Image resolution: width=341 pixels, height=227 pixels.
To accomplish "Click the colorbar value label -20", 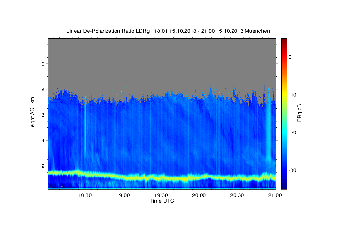I will pos(293,133).
